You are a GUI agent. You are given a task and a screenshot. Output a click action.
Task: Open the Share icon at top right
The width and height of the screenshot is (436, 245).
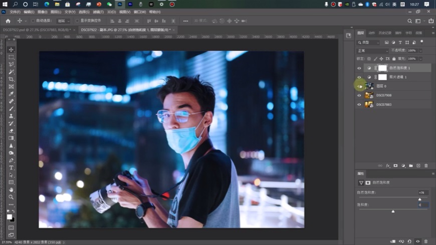(431, 21)
